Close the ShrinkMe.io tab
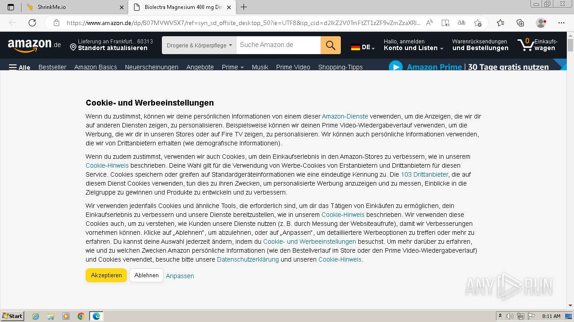The image size is (574, 322). 122,7
